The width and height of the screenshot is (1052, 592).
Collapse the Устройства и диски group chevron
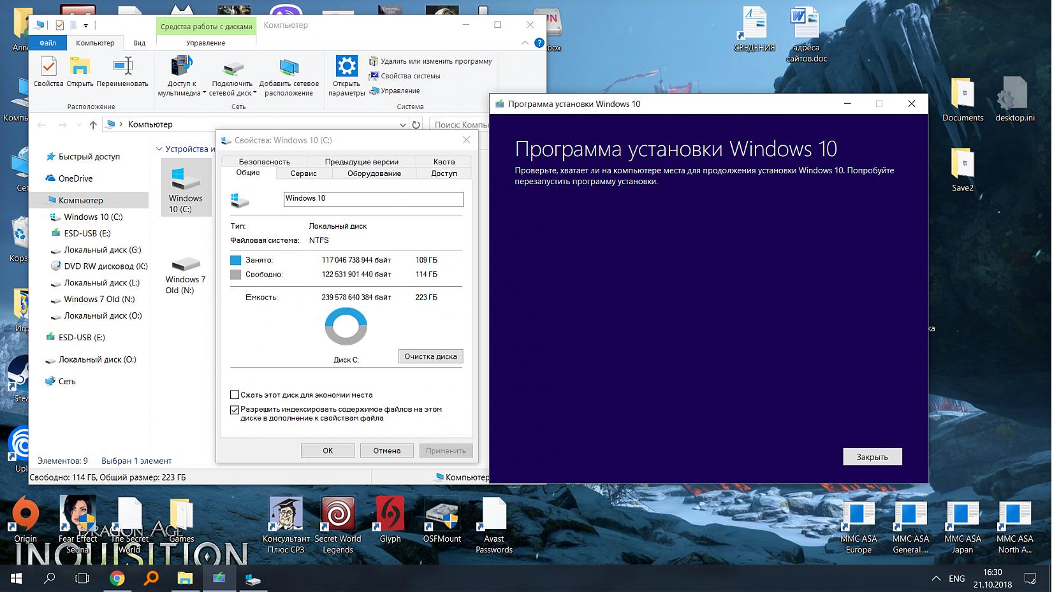(159, 149)
